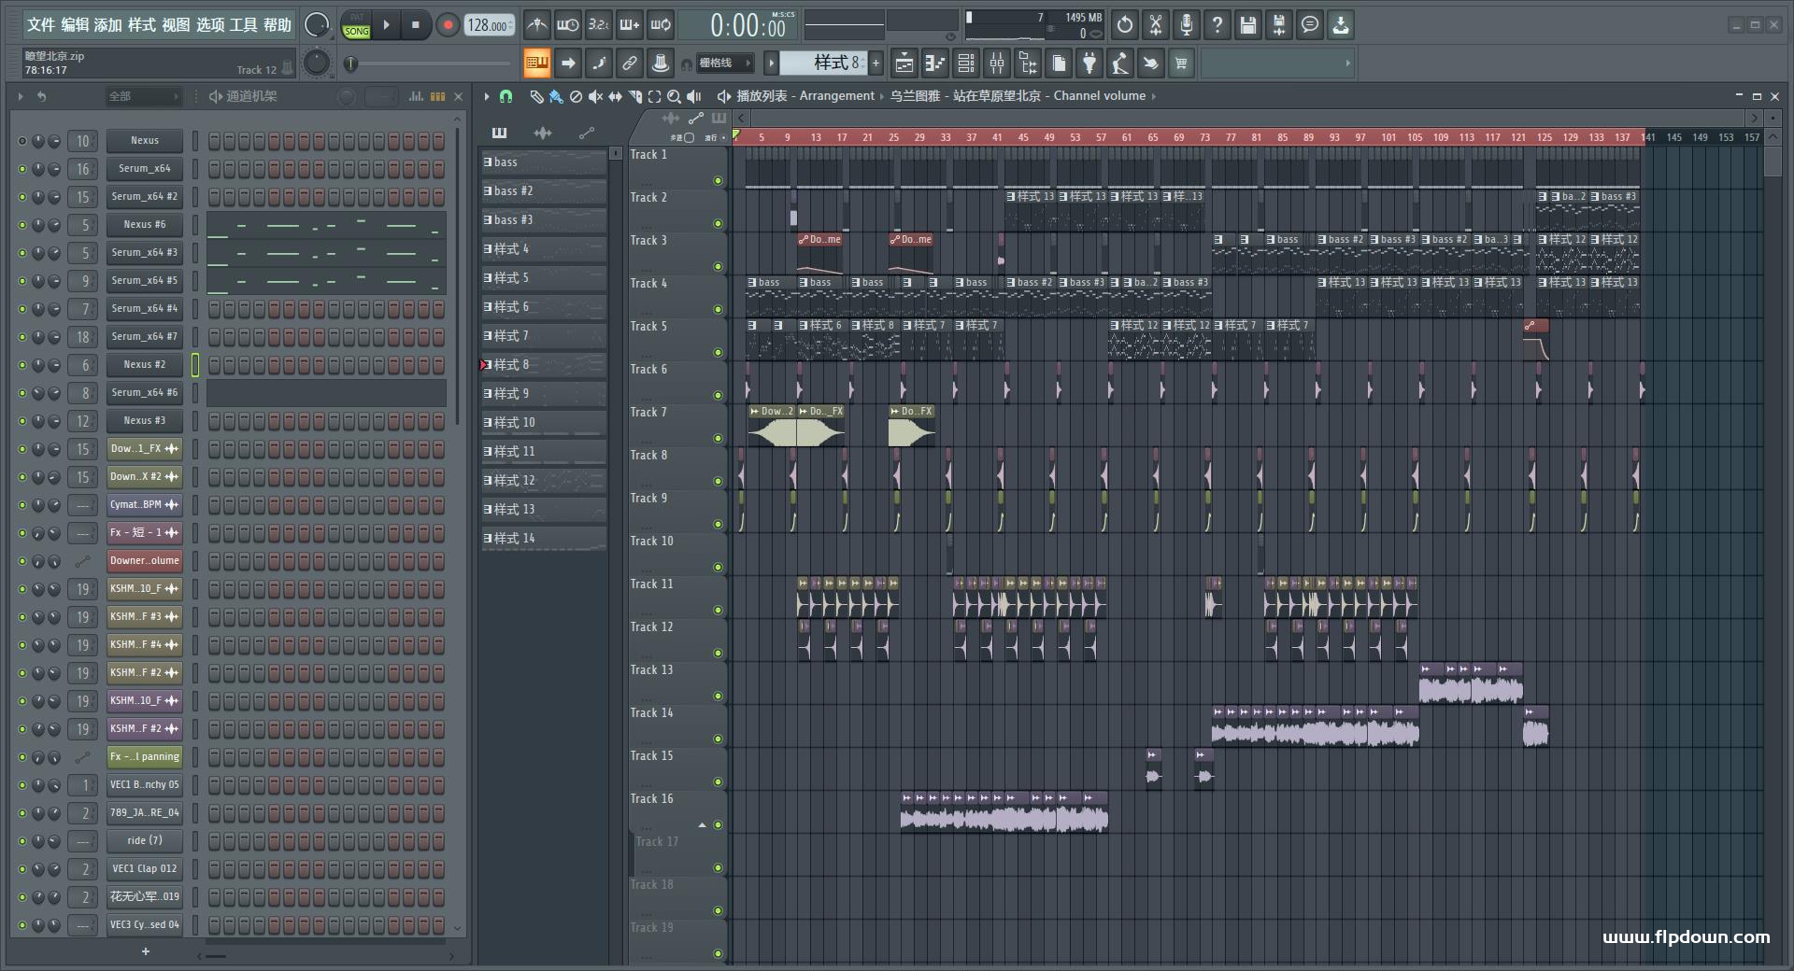Click the master volume knob
Image resolution: width=1794 pixels, height=971 pixels.
pyautogui.click(x=317, y=25)
